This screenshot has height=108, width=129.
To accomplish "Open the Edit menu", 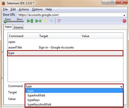I will [x=13, y=9].
